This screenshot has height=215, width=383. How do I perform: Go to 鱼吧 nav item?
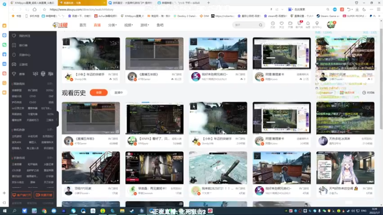click(160, 25)
